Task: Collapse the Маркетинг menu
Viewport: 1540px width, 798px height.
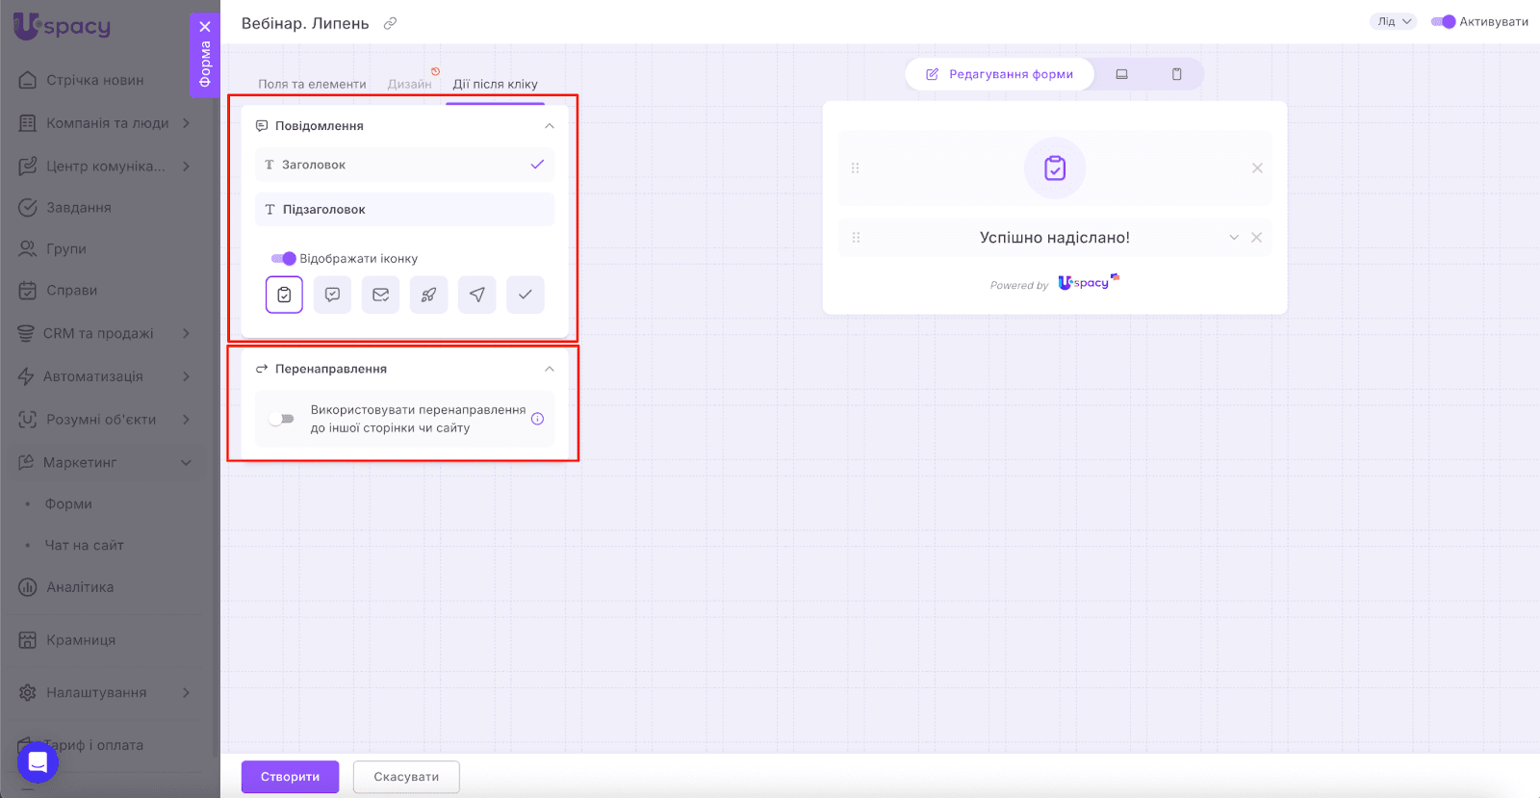Action: (x=186, y=463)
